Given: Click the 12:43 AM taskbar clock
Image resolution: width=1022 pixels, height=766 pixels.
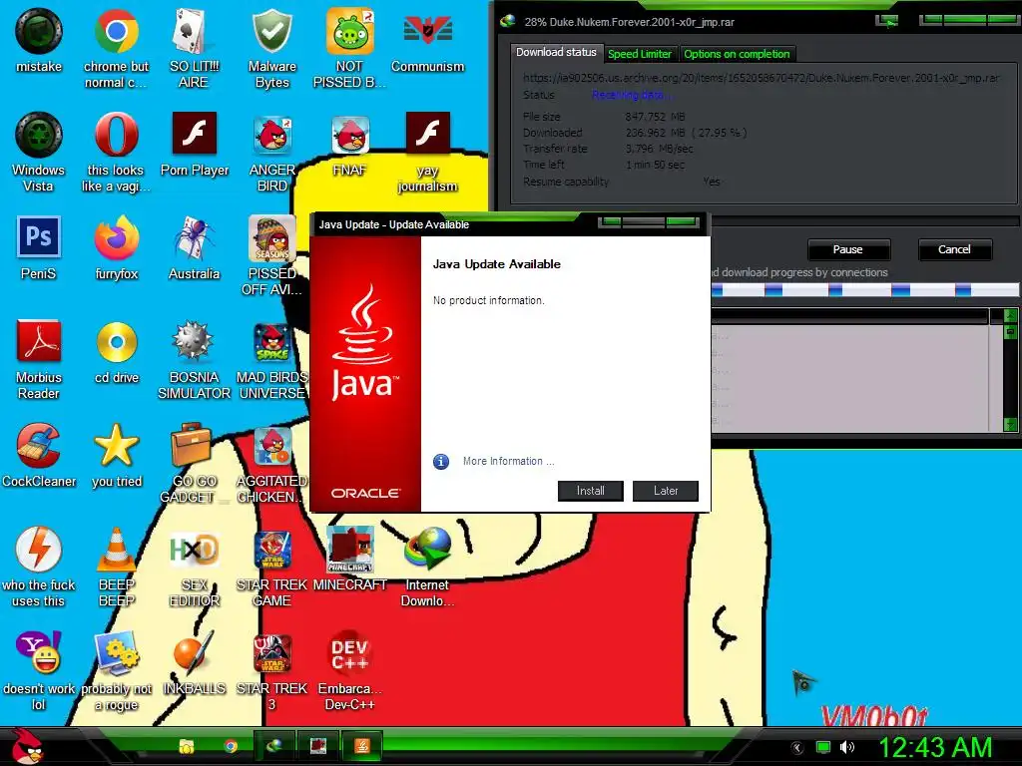Looking at the screenshot, I should tap(934, 746).
